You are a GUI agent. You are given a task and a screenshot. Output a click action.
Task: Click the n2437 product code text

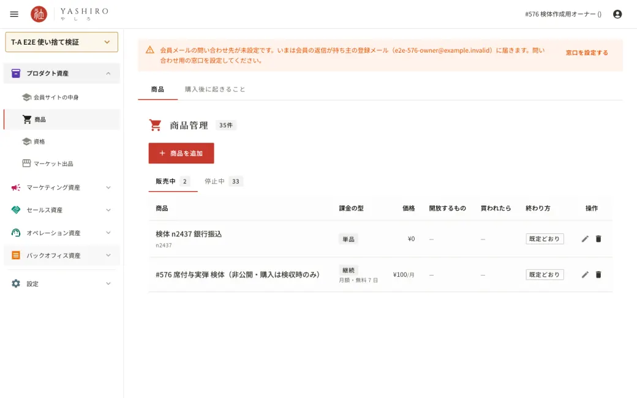point(164,246)
